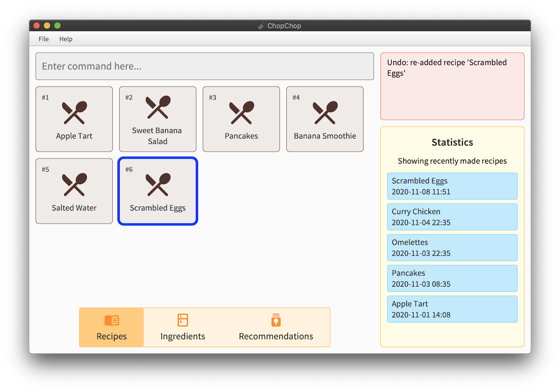Click Pancakes entry in Statistics list
This screenshot has width=560, height=392.
click(x=452, y=278)
